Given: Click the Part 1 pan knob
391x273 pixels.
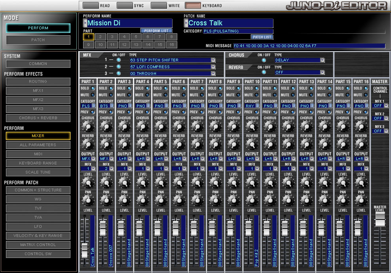Looking at the screenshot, I should click(88, 200).
